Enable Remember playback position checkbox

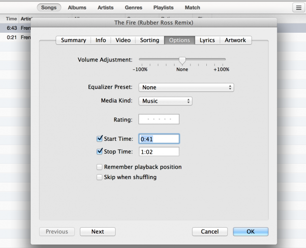(x=100, y=167)
